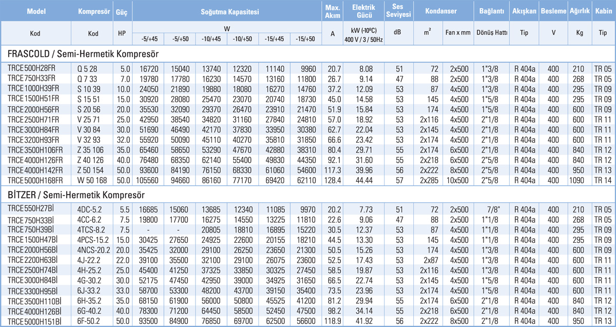
Task: Click model code TRCE5000H151Bİ
Action: tap(35, 322)
